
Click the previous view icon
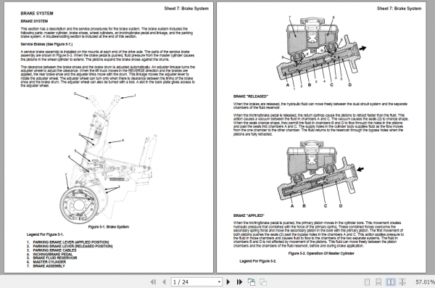click(252, 282)
